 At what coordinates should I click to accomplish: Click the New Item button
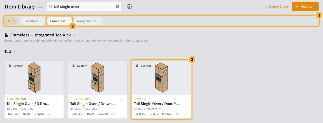(305, 6)
